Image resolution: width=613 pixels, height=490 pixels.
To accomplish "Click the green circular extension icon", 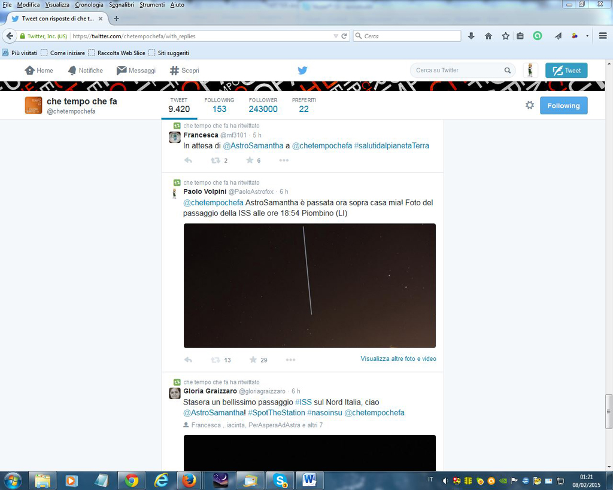I will point(538,36).
